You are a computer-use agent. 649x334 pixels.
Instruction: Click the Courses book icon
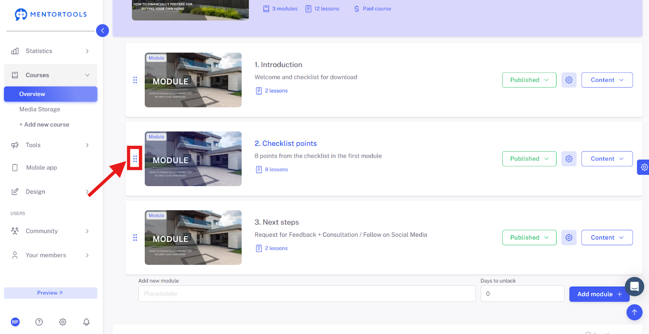click(x=15, y=75)
